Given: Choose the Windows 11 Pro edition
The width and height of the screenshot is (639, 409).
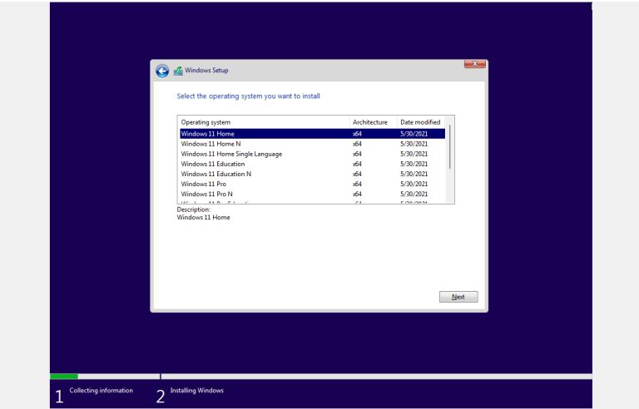Looking at the screenshot, I should (312, 184).
